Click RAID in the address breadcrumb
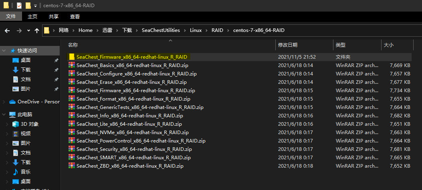Screen dimensions: 422x190 pyautogui.click(x=217, y=30)
